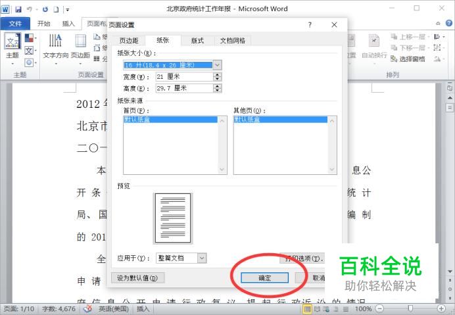The image size is (455, 315).
Task: Click the zoom out minus button
Action: pos(380,308)
